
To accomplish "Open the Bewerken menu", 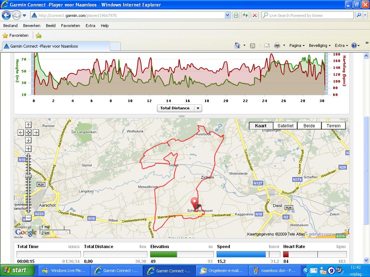I will (x=32, y=26).
